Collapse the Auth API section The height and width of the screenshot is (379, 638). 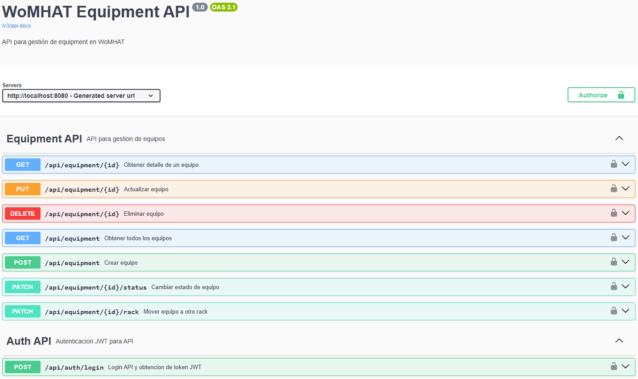[619, 341]
